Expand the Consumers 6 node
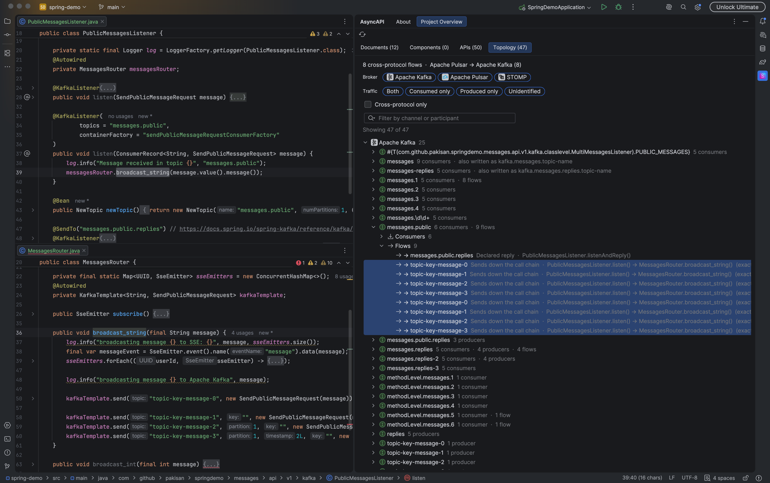The image size is (770, 483). pos(382,236)
